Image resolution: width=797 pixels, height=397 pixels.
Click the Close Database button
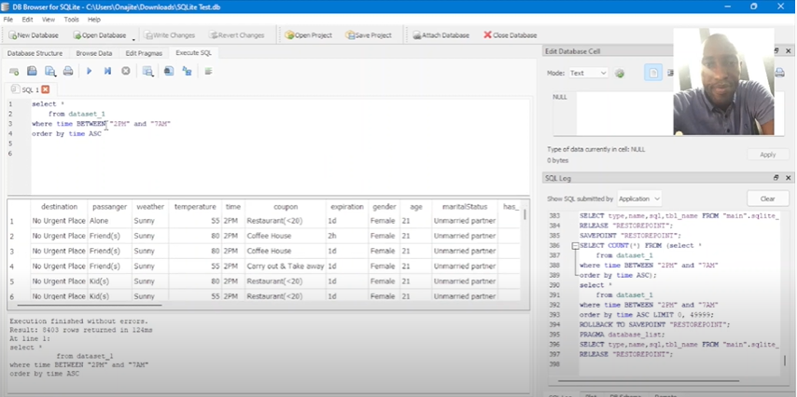(x=510, y=35)
